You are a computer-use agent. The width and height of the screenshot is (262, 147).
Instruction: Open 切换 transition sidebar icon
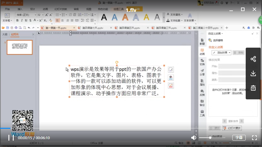pos(202,62)
